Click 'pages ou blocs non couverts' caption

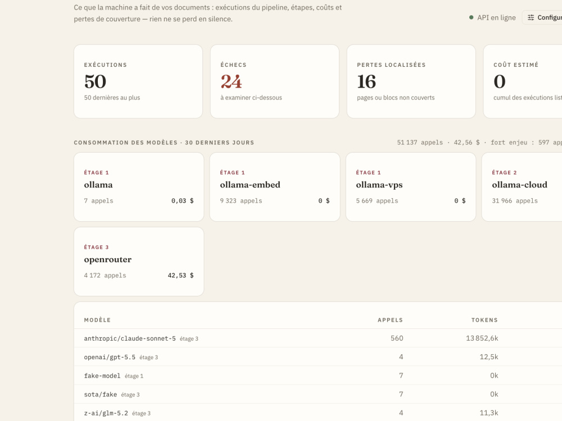pyautogui.click(x=396, y=98)
